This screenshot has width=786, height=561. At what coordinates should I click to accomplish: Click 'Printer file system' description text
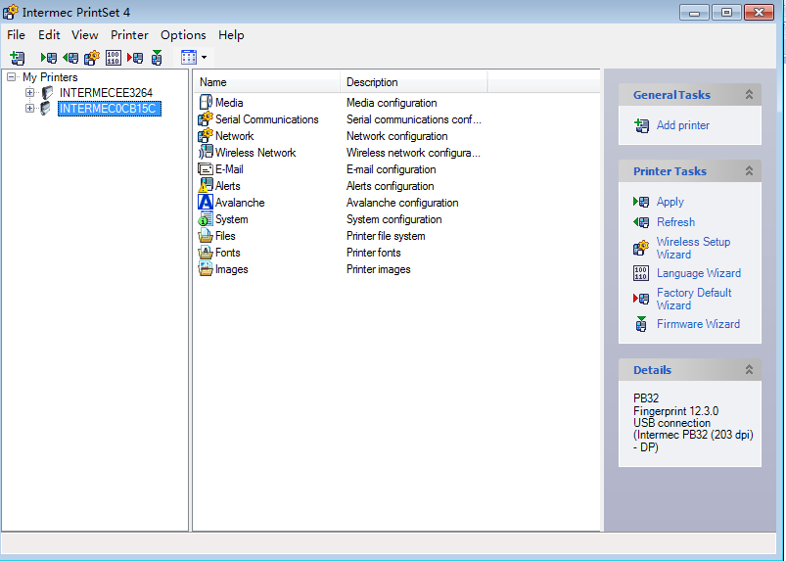pos(386,236)
